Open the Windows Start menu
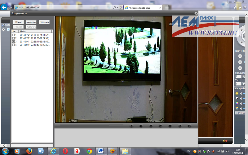This screenshot has width=248, height=155. [x=5, y=151]
